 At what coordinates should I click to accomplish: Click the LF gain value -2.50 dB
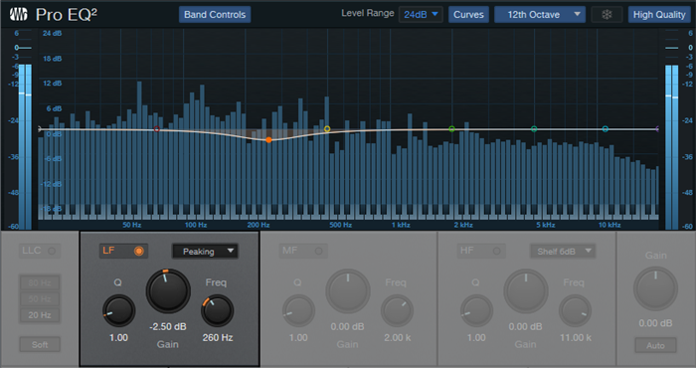point(168,326)
